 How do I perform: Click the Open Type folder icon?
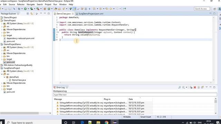56,9
